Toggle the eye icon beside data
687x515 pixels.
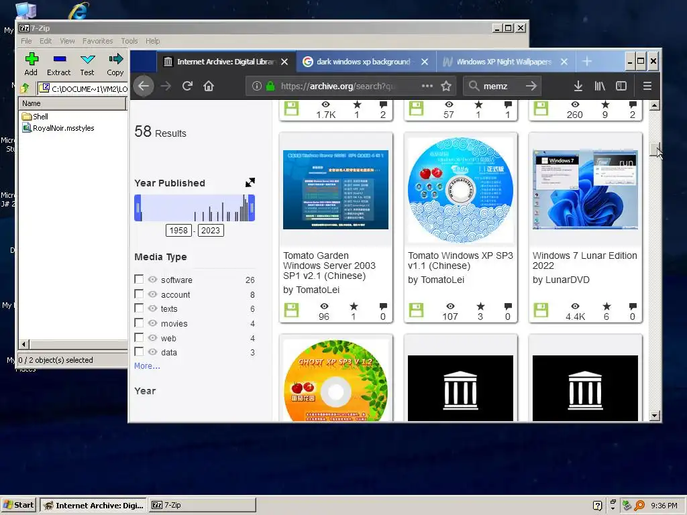coord(152,351)
